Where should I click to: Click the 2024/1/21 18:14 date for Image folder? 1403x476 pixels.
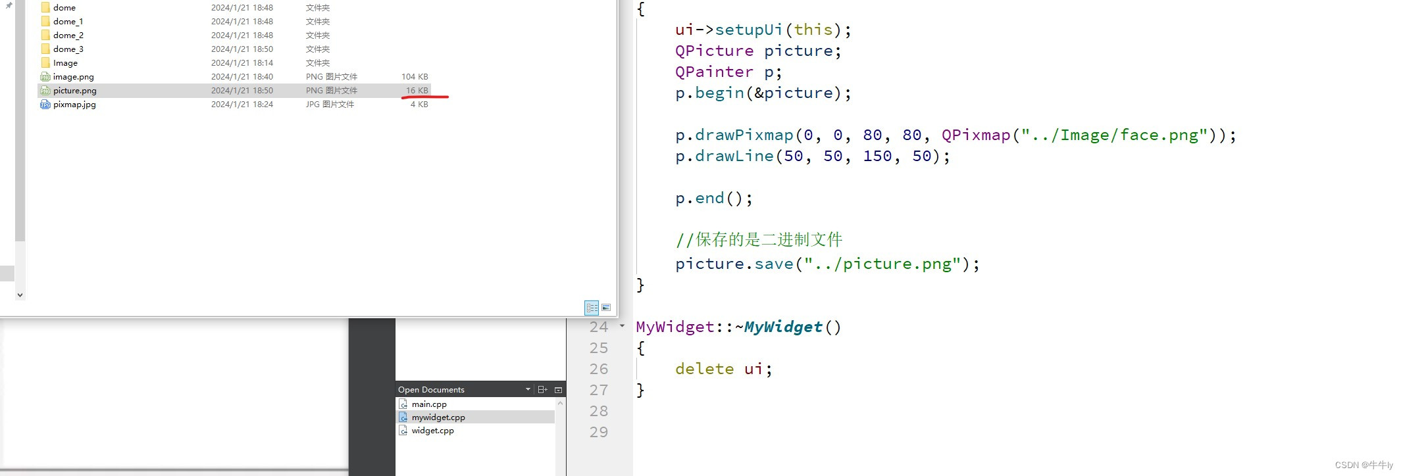(242, 63)
